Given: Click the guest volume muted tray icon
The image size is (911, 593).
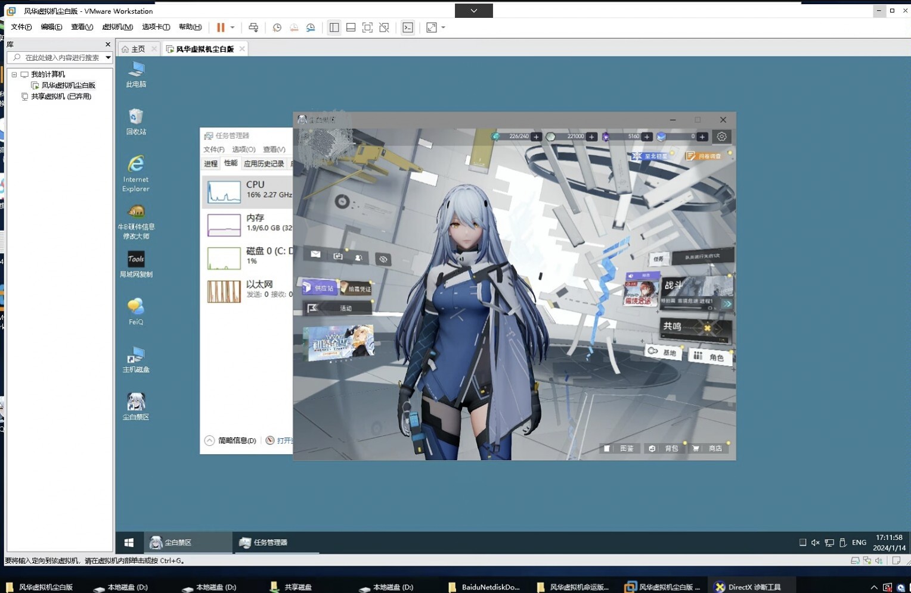Looking at the screenshot, I should pyautogui.click(x=815, y=542).
